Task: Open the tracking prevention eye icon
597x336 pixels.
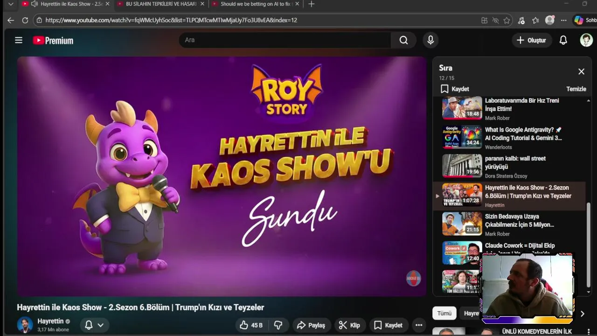Action: click(x=495, y=20)
